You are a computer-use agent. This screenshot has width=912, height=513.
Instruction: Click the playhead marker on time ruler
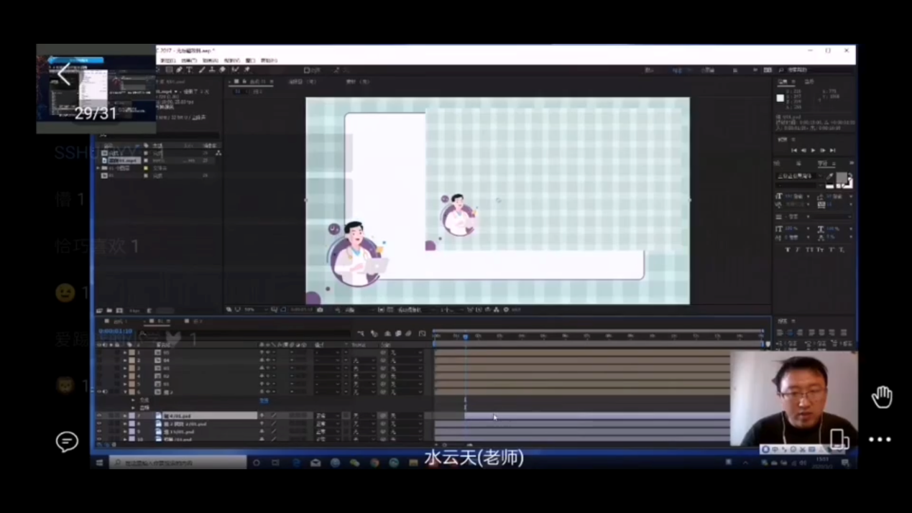coord(465,336)
